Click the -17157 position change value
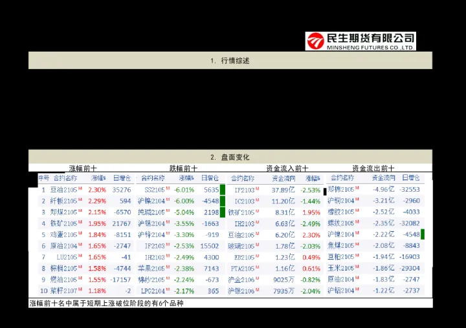The image size is (466, 328). 120,280
